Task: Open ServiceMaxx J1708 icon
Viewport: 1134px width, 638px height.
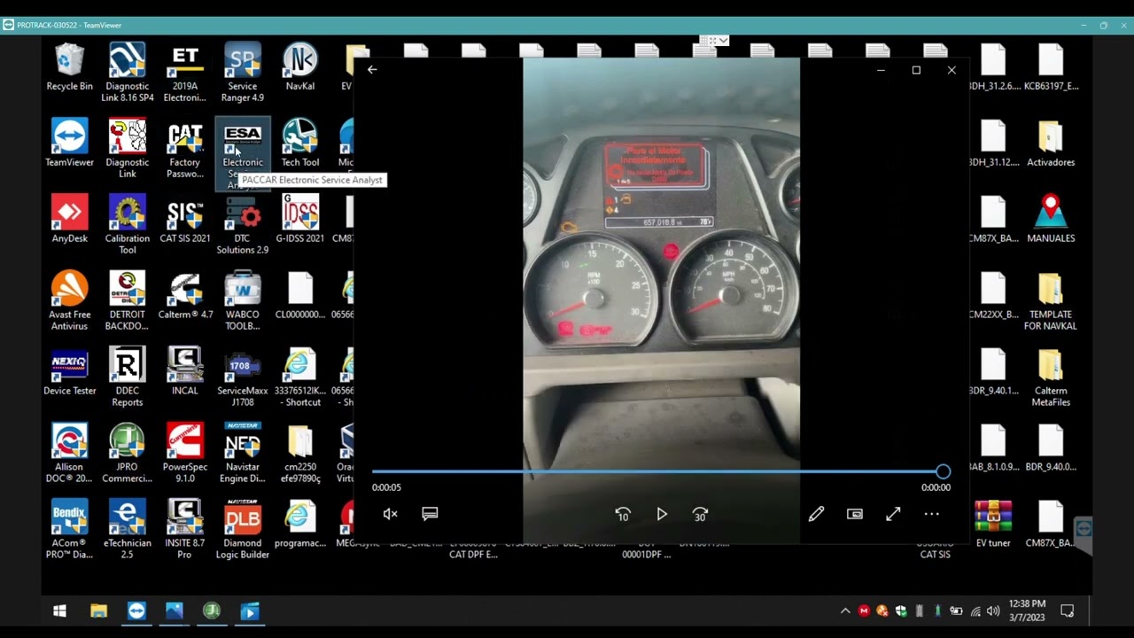Action: 242,377
